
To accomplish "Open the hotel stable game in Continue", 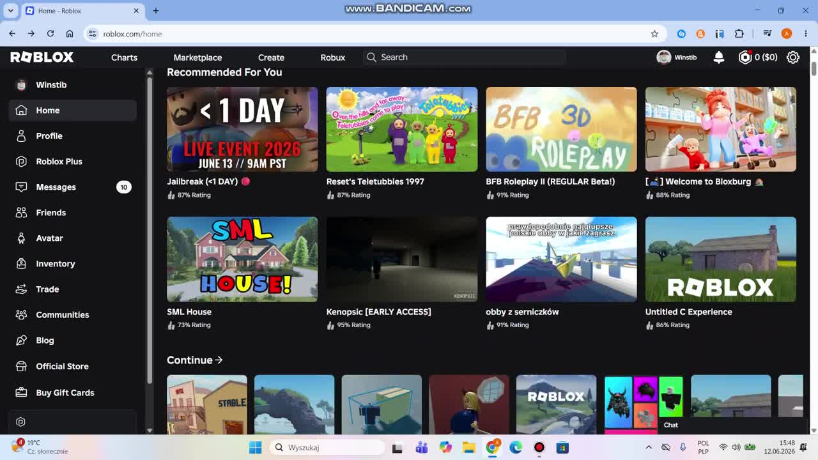I will tap(207, 405).
